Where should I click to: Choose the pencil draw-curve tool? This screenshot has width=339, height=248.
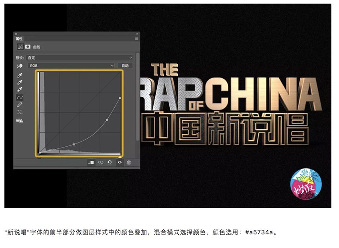tap(20, 105)
